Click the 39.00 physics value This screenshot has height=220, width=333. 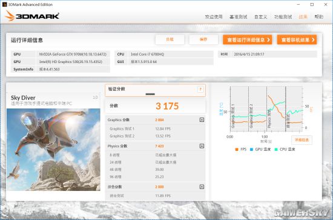159,170
